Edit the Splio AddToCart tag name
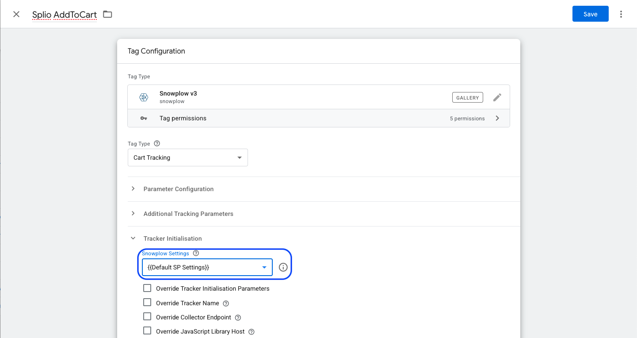Screen dimensions: 637x338 point(65,15)
